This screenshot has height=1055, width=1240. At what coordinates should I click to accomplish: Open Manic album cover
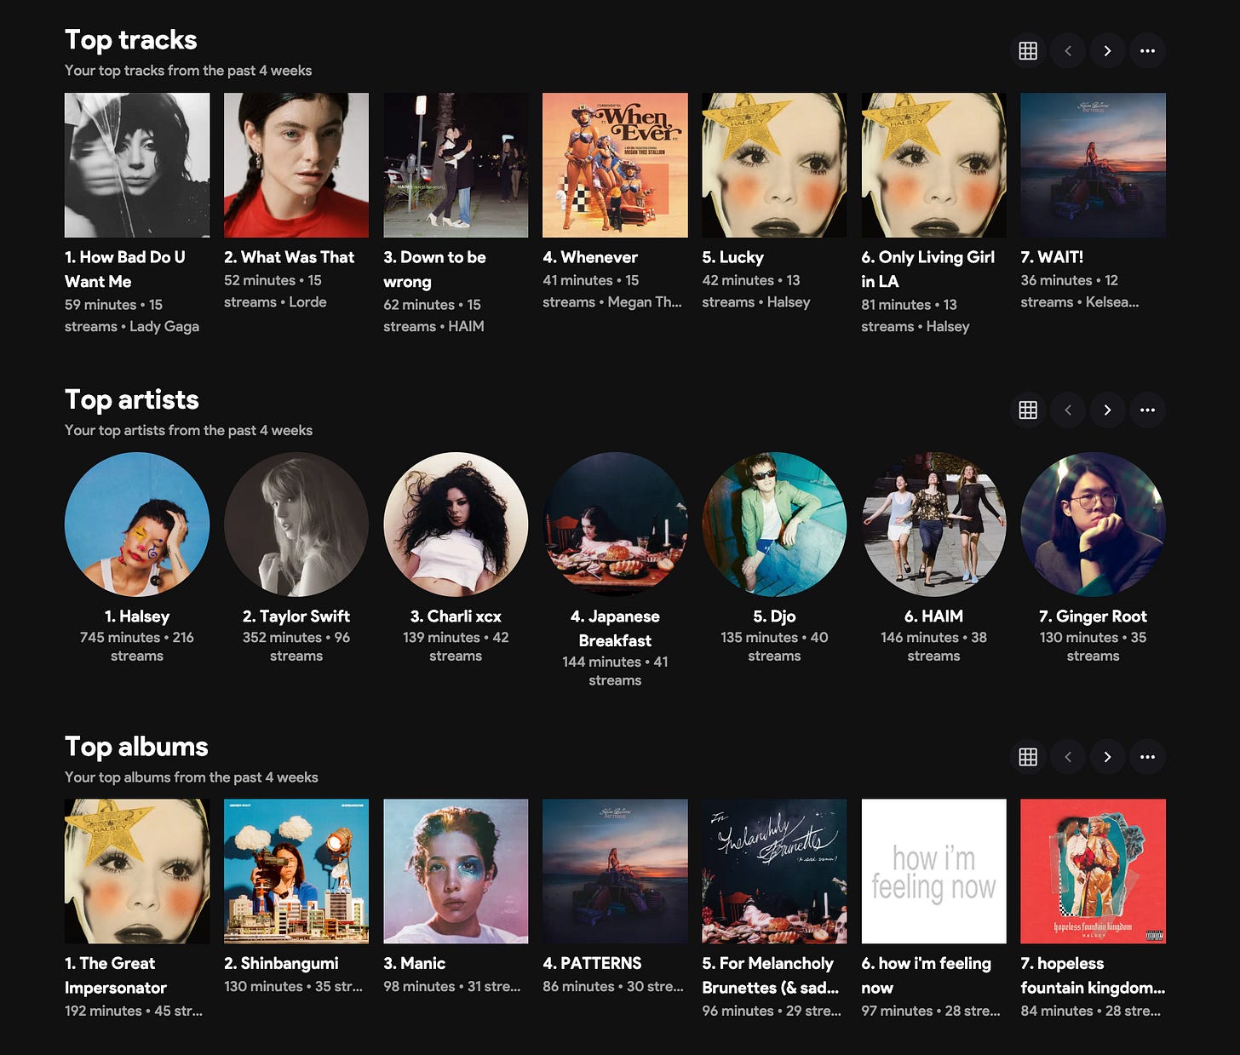pos(456,871)
